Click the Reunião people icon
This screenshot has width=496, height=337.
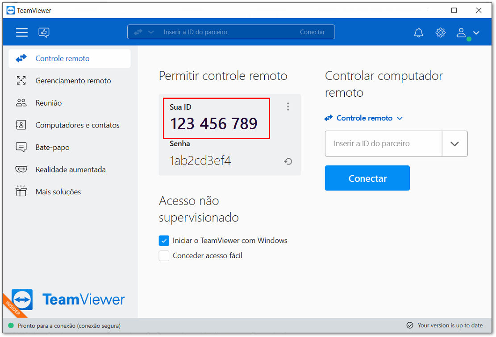coord(21,103)
